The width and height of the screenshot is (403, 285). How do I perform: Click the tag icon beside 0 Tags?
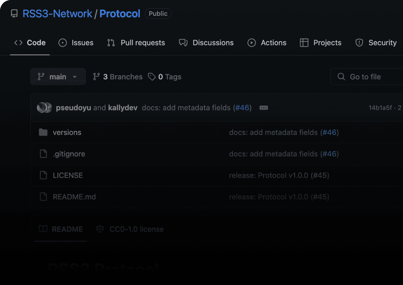pyautogui.click(x=152, y=77)
